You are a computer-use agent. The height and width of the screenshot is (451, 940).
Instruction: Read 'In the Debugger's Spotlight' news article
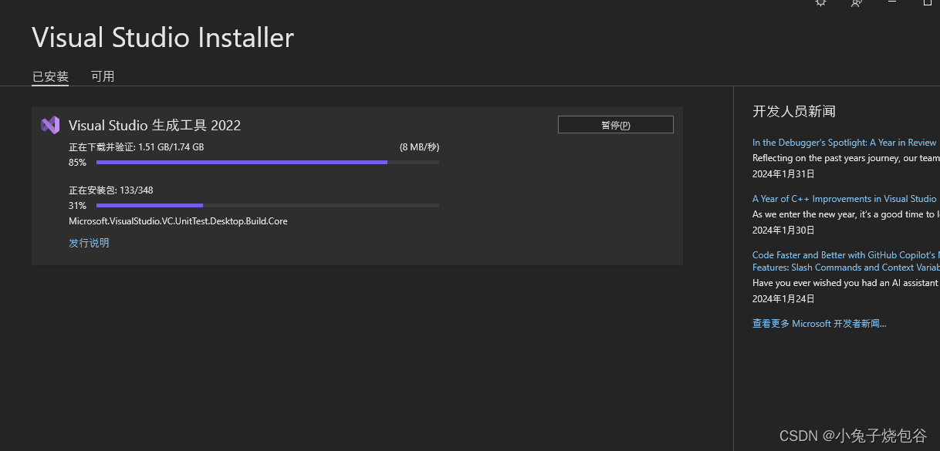[x=844, y=143]
